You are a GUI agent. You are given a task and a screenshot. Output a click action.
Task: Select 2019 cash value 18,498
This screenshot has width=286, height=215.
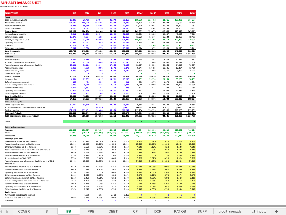pos(73,20)
